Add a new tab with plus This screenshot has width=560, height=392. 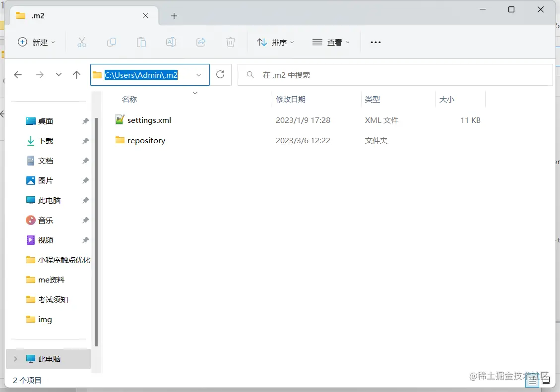click(174, 16)
